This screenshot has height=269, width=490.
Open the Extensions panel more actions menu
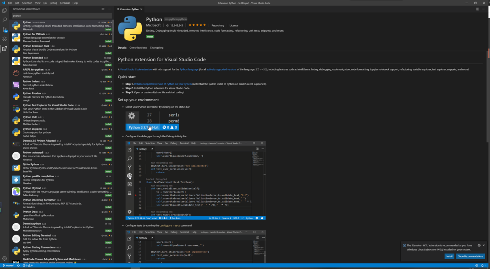pyautogui.click(x=109, y=9)
